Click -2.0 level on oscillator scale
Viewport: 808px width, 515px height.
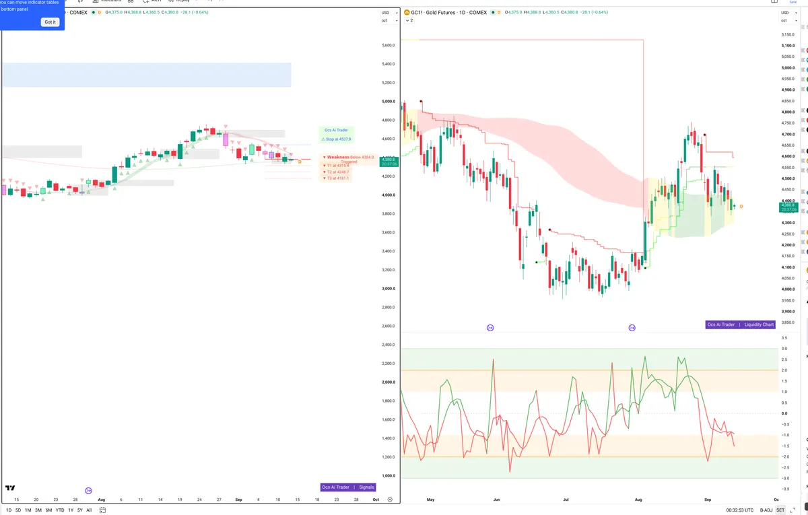point(784,456)
